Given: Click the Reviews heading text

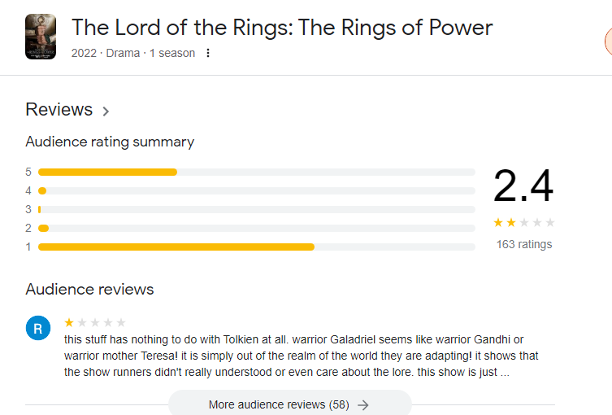Looking at the screenshot, I should [x=59, y=110].
